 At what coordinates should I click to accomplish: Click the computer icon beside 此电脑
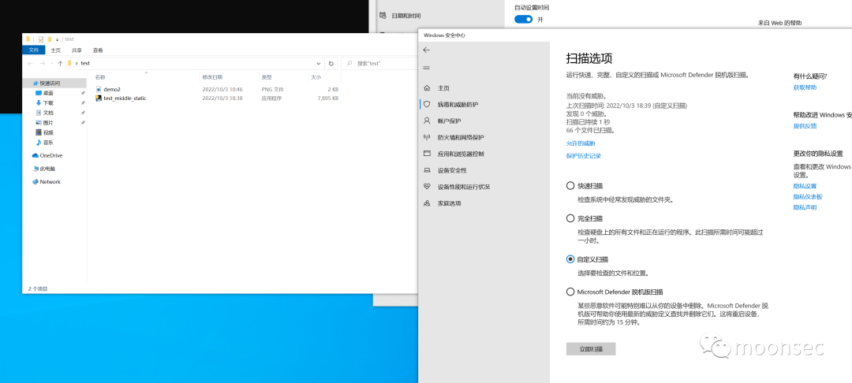(35, 169)
